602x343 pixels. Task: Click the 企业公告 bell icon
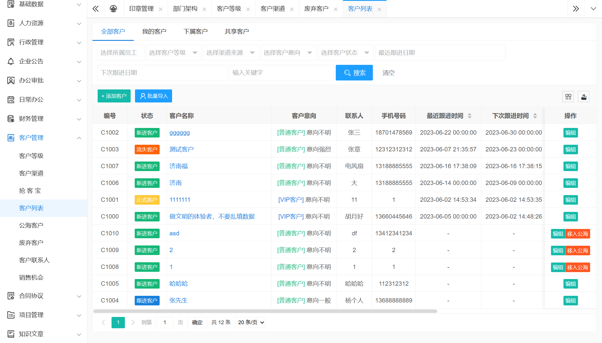point(11,61)
